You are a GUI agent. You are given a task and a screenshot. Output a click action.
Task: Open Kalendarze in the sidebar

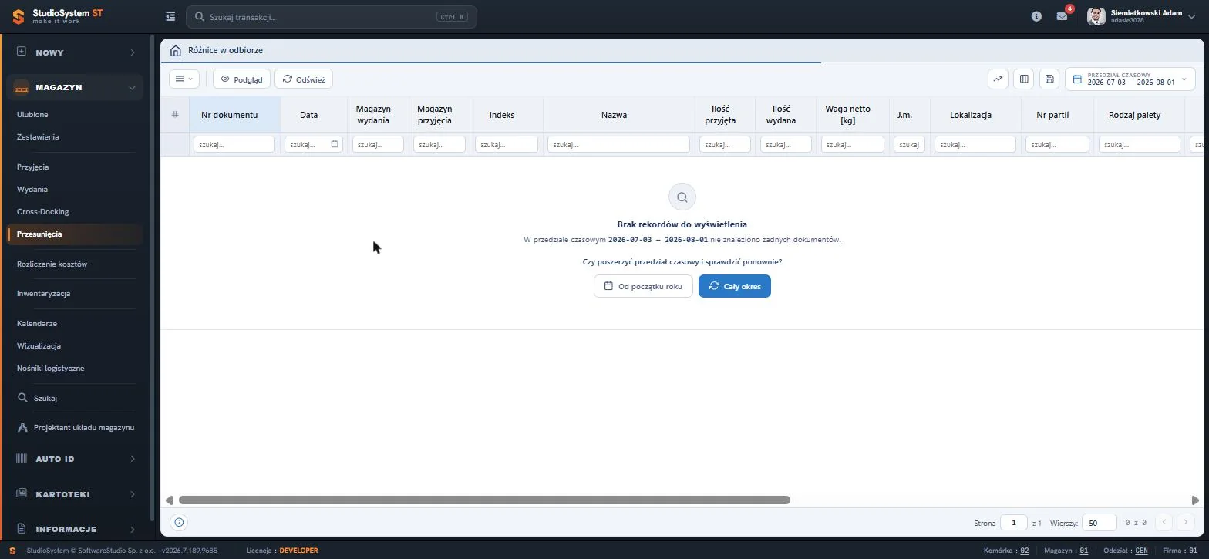[37, 323]
